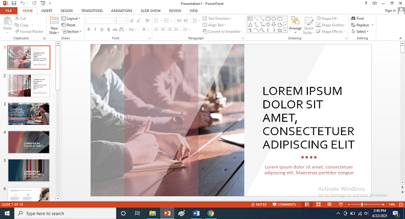Open the font size combo box
The height and width of the screenshot is (219, 405).
pos(122,21)
